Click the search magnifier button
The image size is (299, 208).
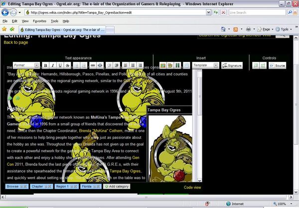click(x=290, y=12)
